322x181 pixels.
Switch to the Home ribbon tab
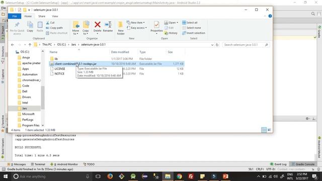point(28,16)
